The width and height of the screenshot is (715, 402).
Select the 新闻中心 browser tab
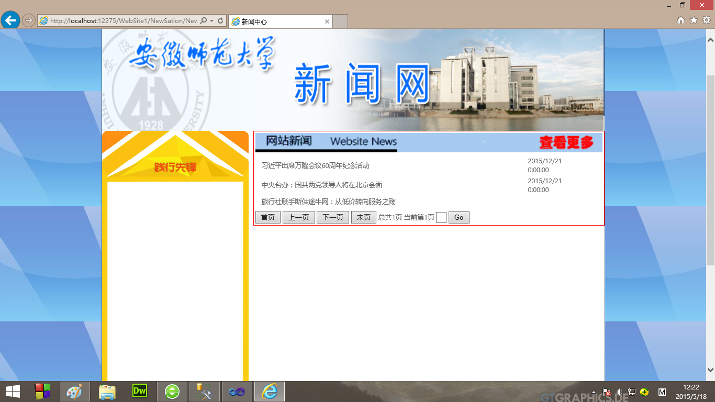click(281, 21)
